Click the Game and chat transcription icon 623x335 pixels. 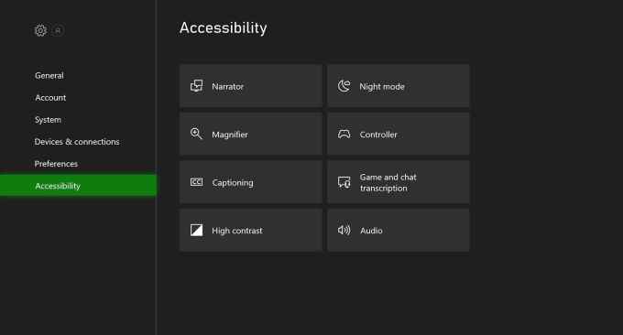point(344,182)
